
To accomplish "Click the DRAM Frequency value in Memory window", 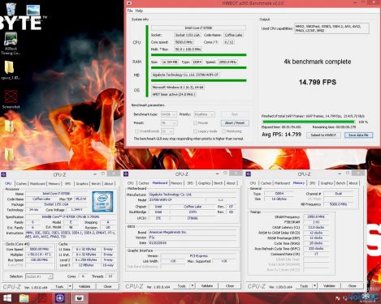I will [x=316, y=216].
